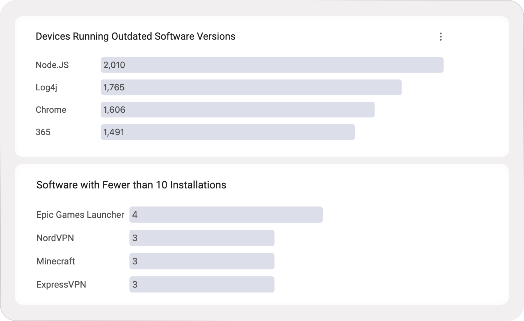Click the Minecraft label
Image resolution: width=524 pixels, height=321 pixels.
pos(56,261)
